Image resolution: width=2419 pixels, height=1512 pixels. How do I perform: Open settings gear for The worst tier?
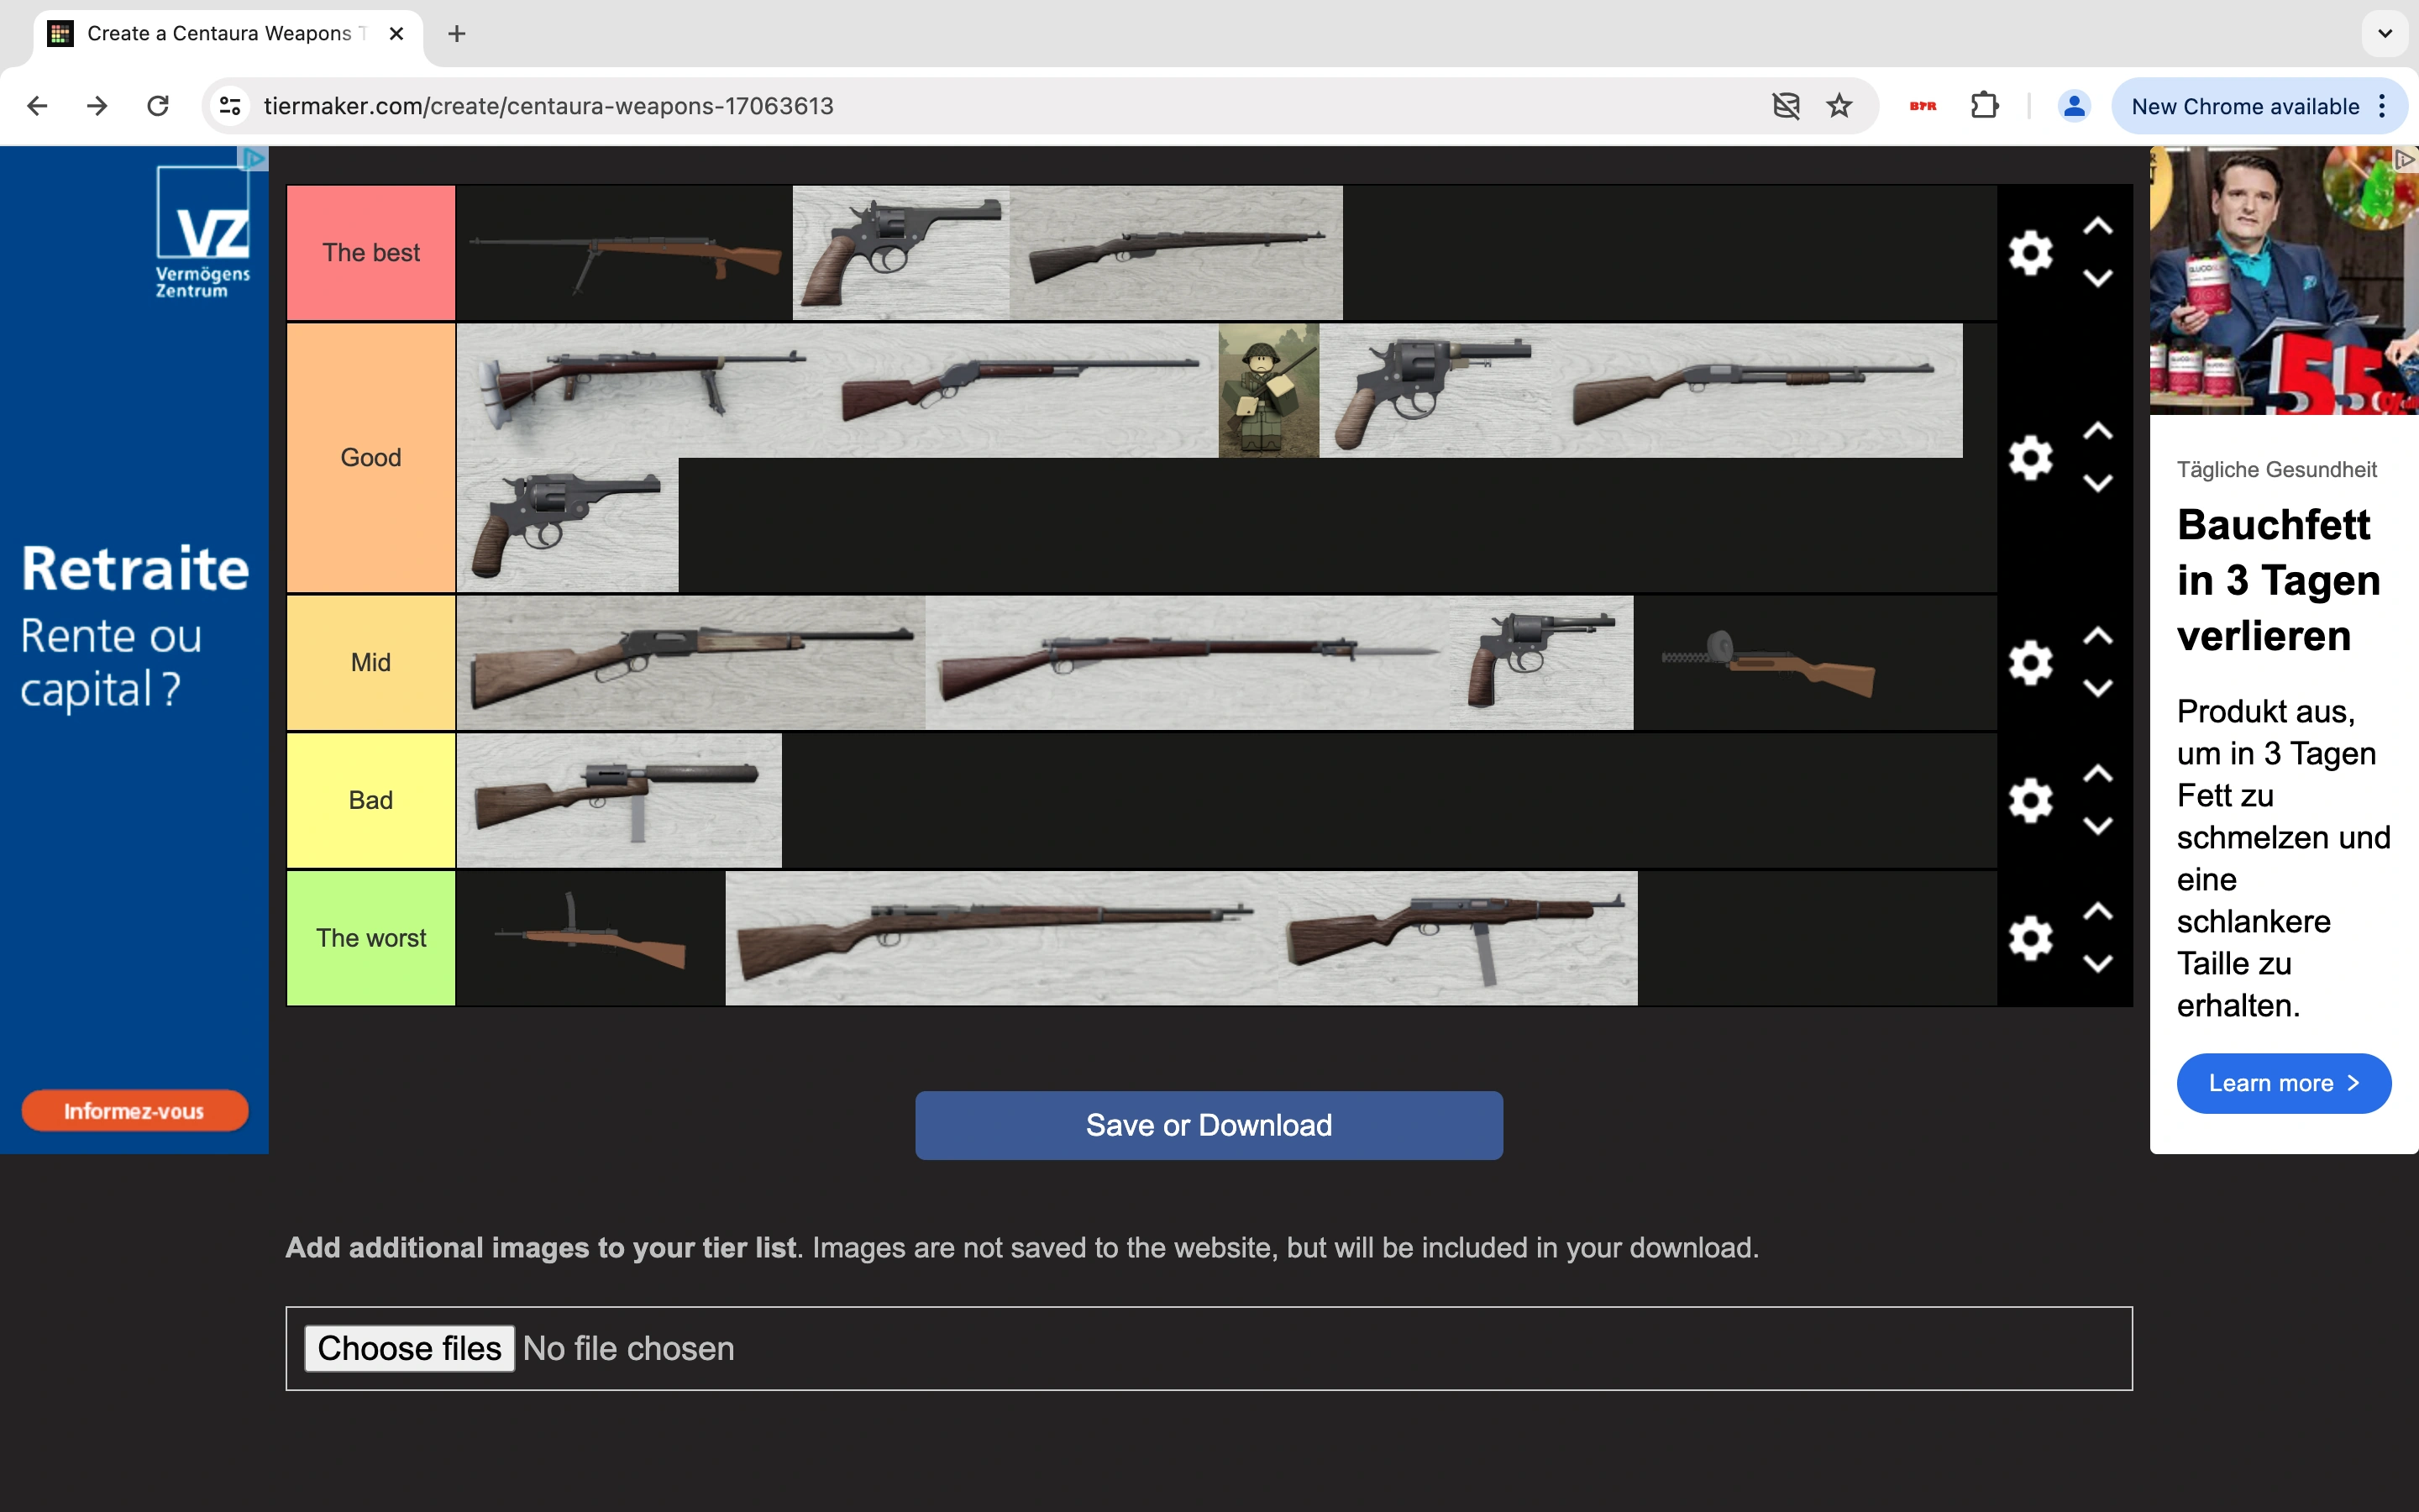pos(2030,938)
